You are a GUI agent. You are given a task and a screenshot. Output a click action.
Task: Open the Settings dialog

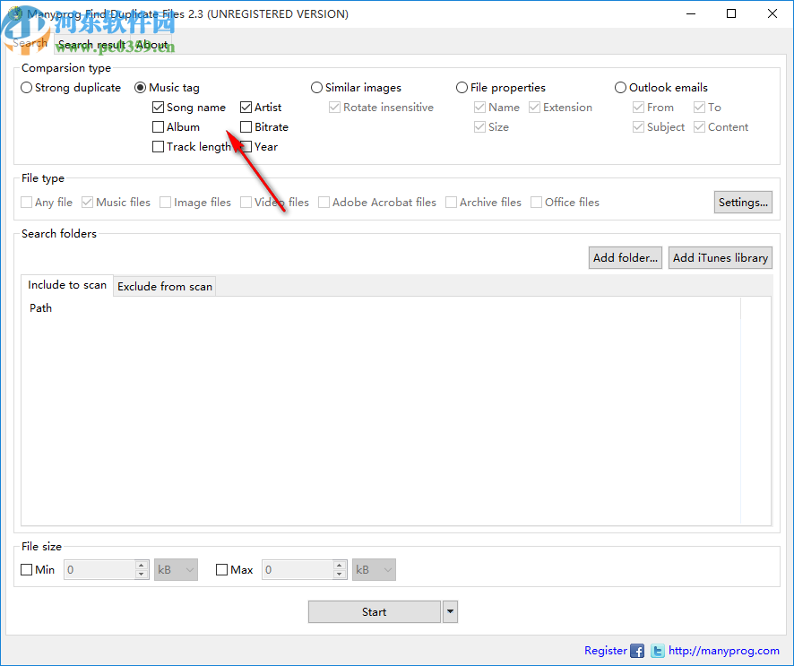point(742,202)
